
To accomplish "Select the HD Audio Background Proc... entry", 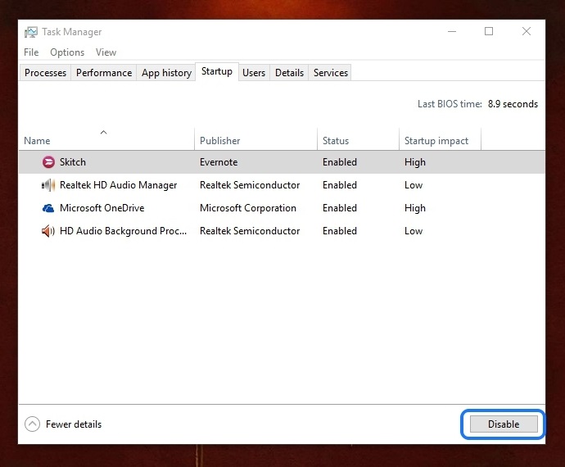I will click(x=123, y=231).
